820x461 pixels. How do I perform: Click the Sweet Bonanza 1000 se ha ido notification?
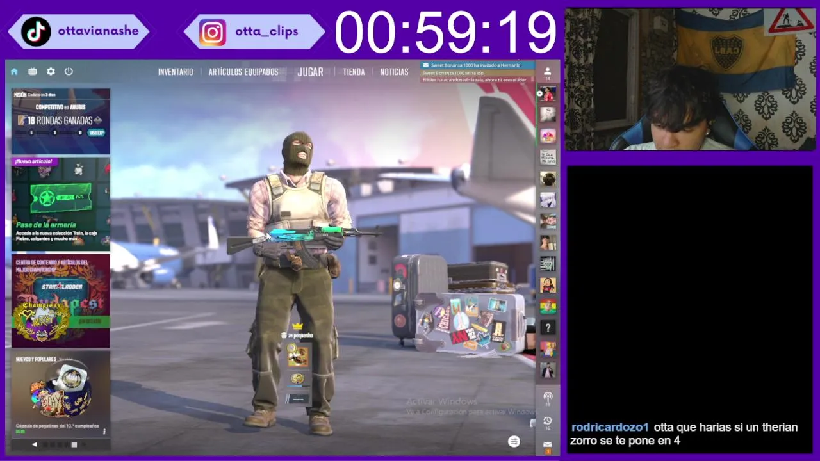[x=477, y=73]
